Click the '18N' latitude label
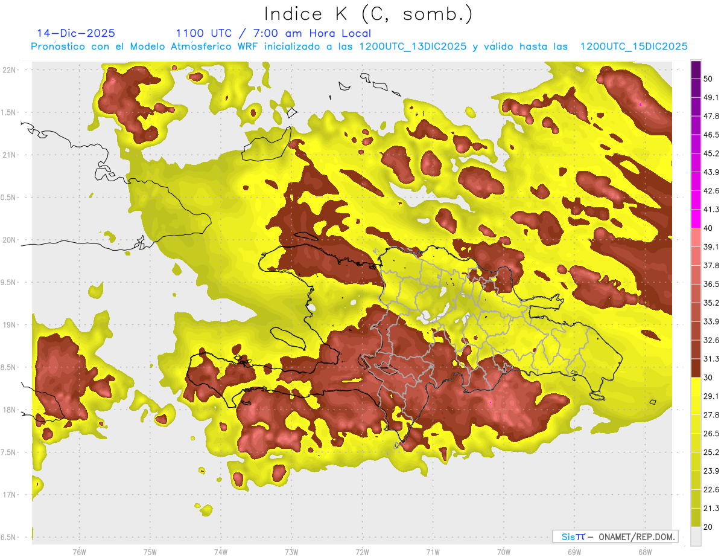The width and height of the screenshot is (724, 560). pos(9,410)
